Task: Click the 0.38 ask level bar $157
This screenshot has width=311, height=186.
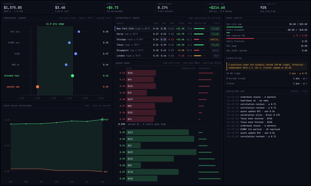Action: point(149,99)
